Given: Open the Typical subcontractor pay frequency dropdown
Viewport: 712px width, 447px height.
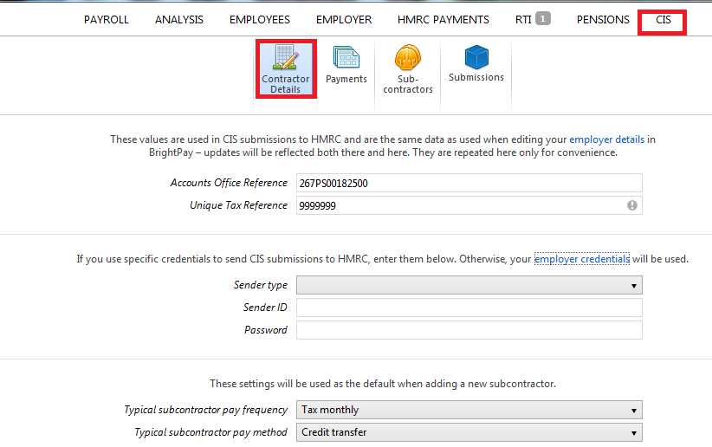Looking at the screenshot, I should coord(469,410).
